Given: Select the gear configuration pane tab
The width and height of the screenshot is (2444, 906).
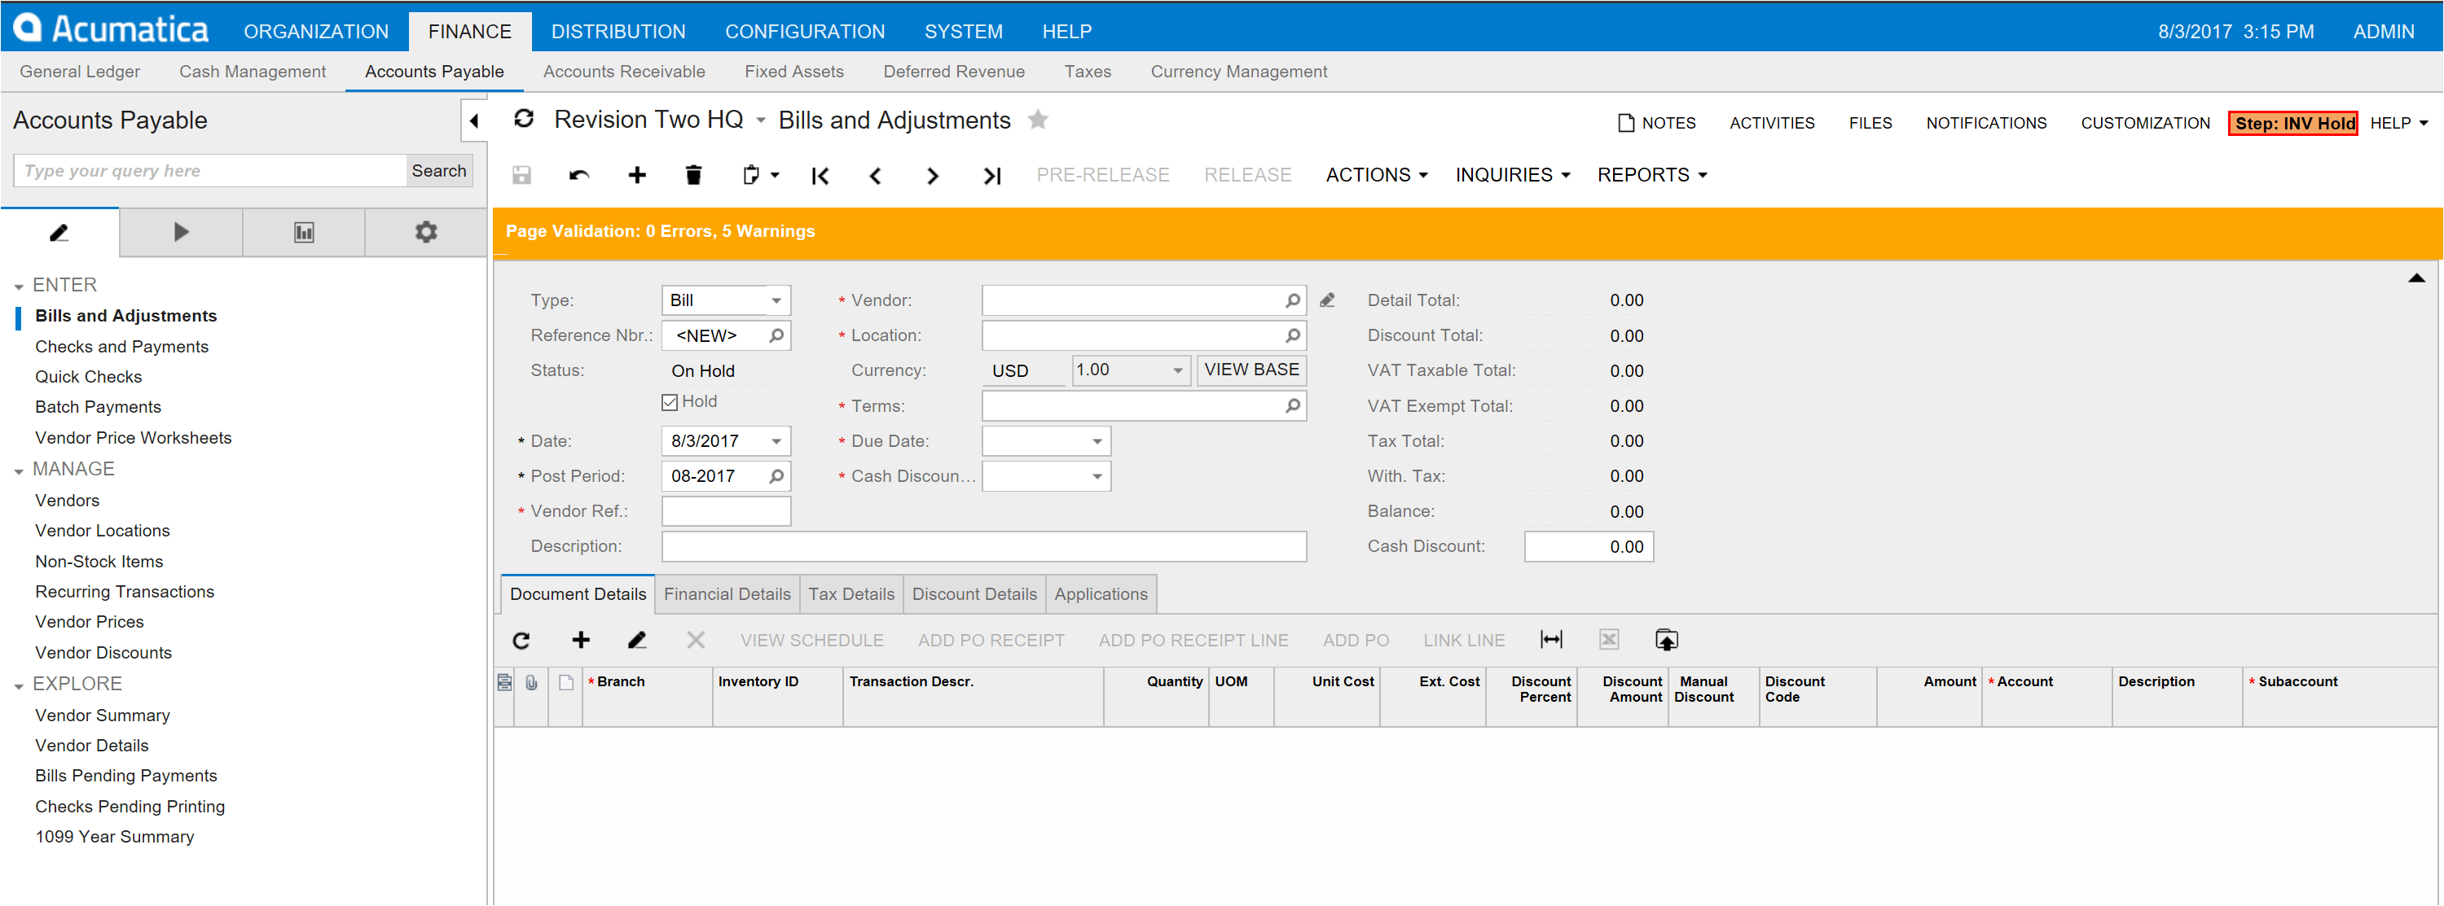Looking at the screenshot, I should pyautogui.click(x=426, y=232).
